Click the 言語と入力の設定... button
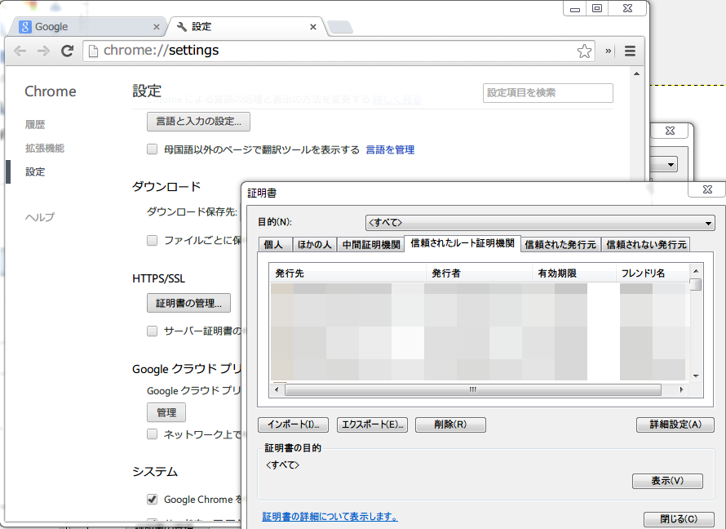This screenshot has height=529, width=726. pos(198,122)
